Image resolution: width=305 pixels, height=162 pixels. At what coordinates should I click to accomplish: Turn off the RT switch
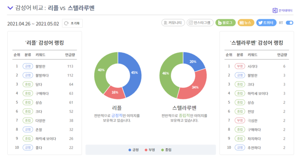289,23
